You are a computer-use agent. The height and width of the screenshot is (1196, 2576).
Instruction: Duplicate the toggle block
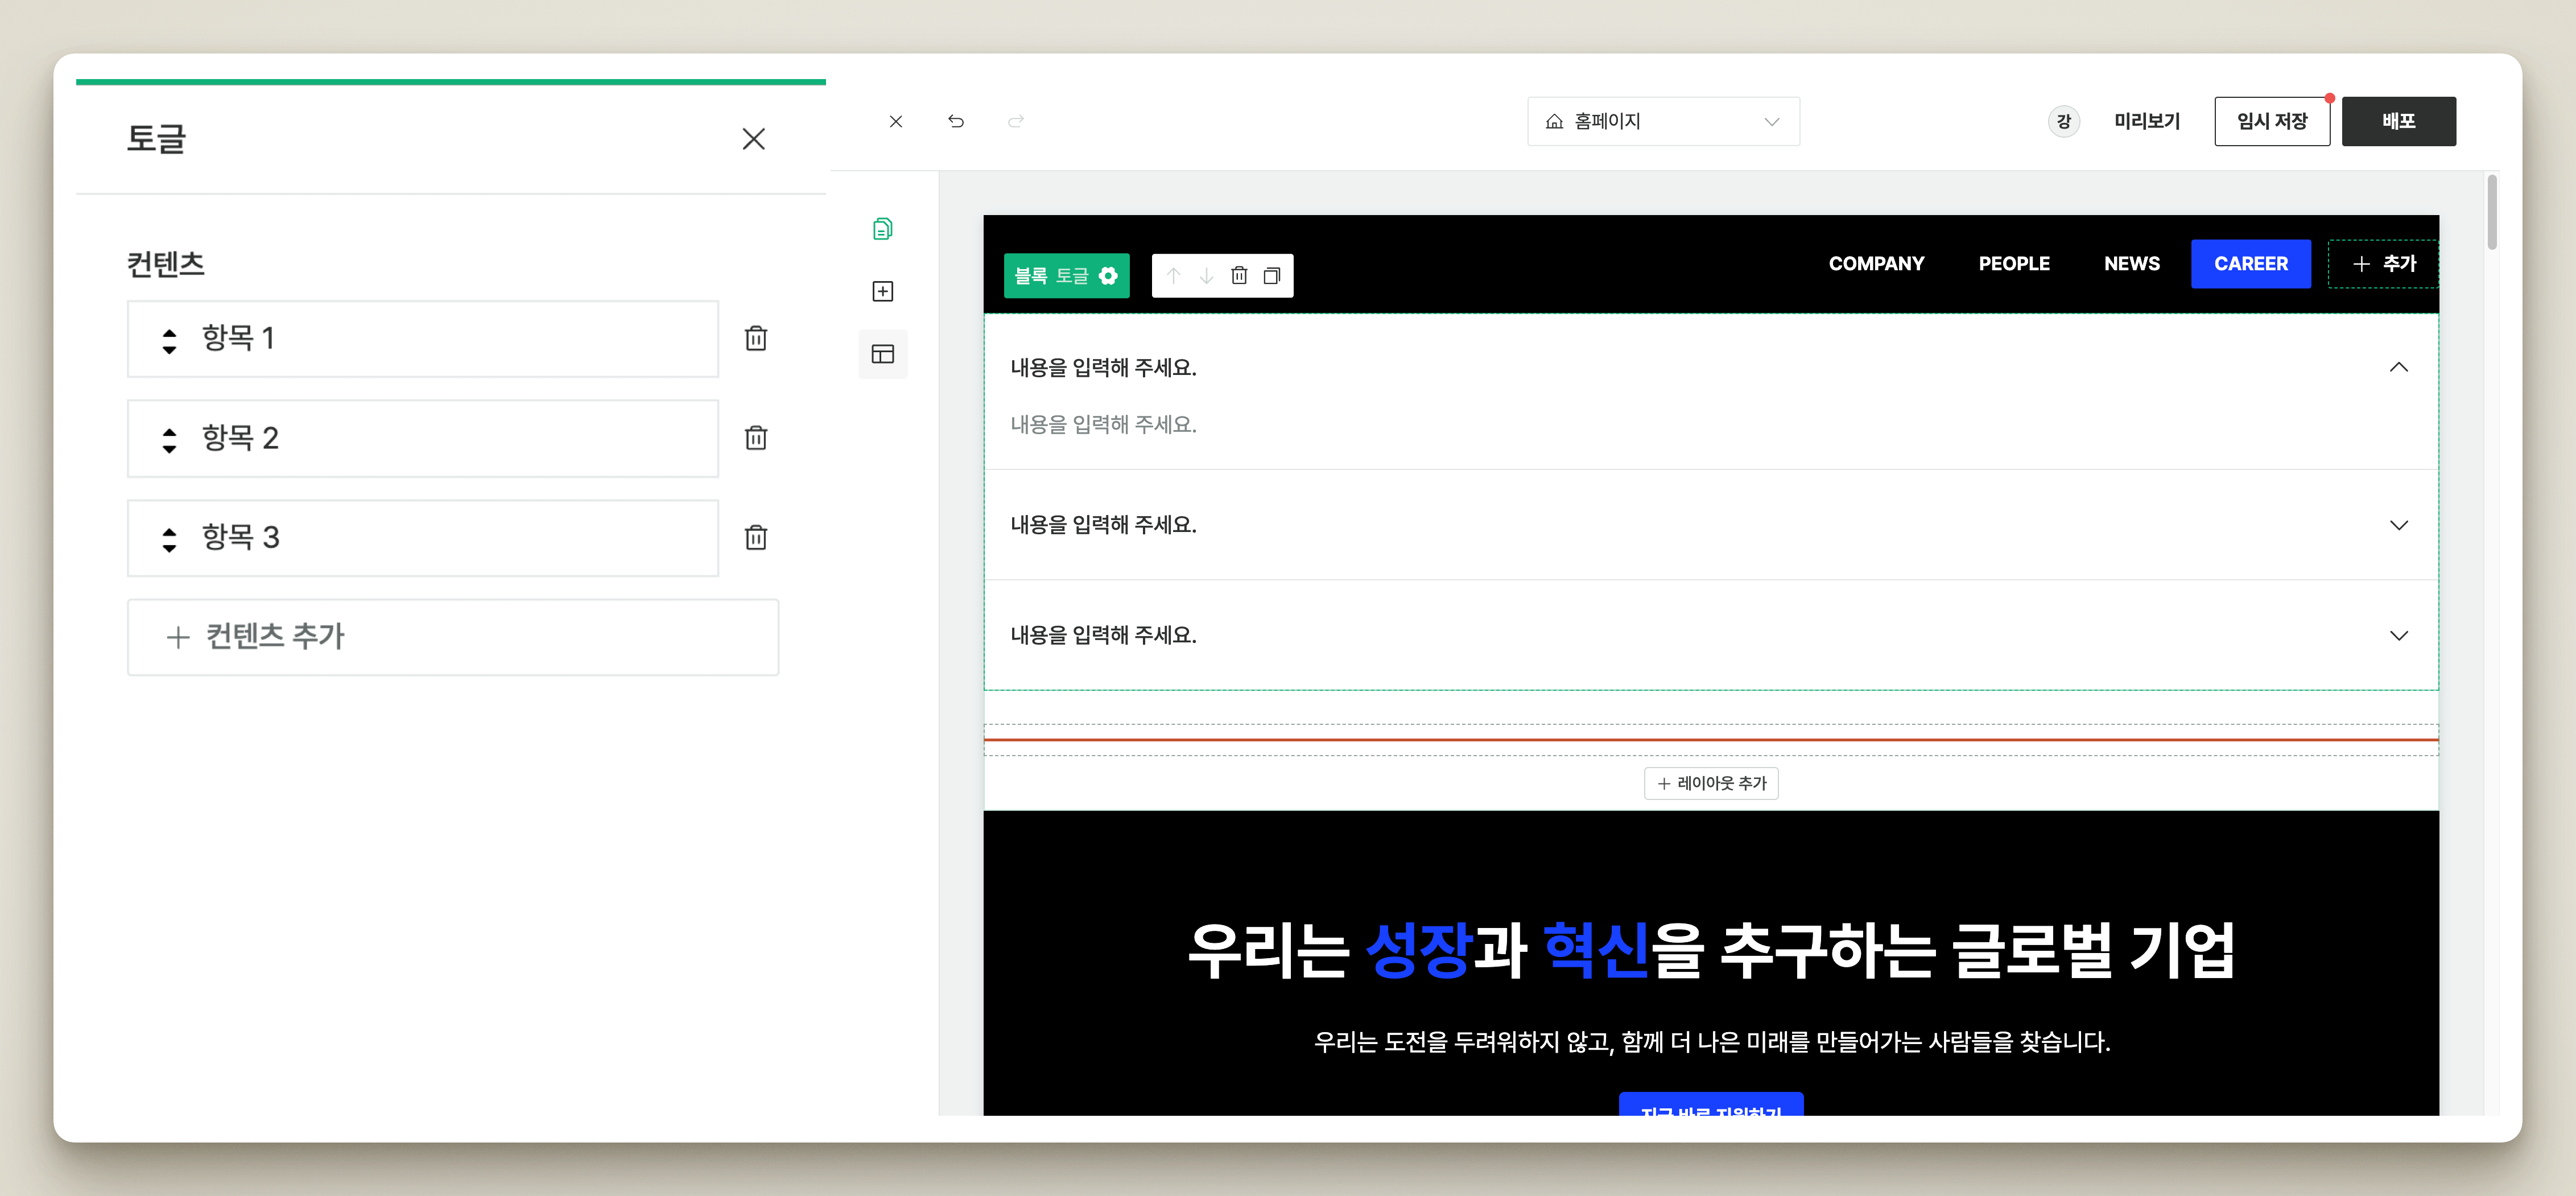(x=1272, y=276)
